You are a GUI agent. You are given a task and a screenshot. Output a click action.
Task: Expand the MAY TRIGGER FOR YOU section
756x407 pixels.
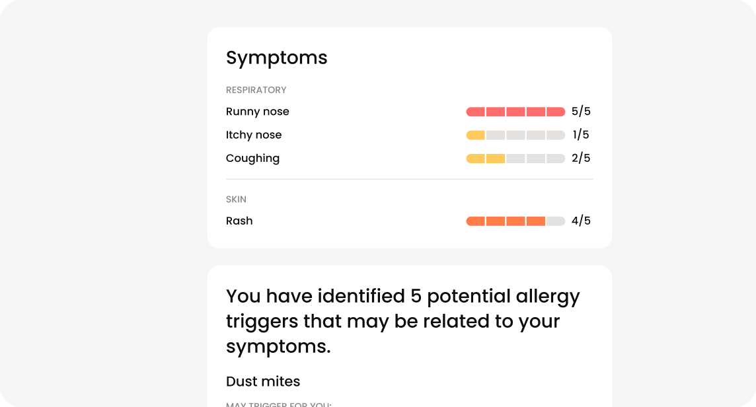click(278, 404)
